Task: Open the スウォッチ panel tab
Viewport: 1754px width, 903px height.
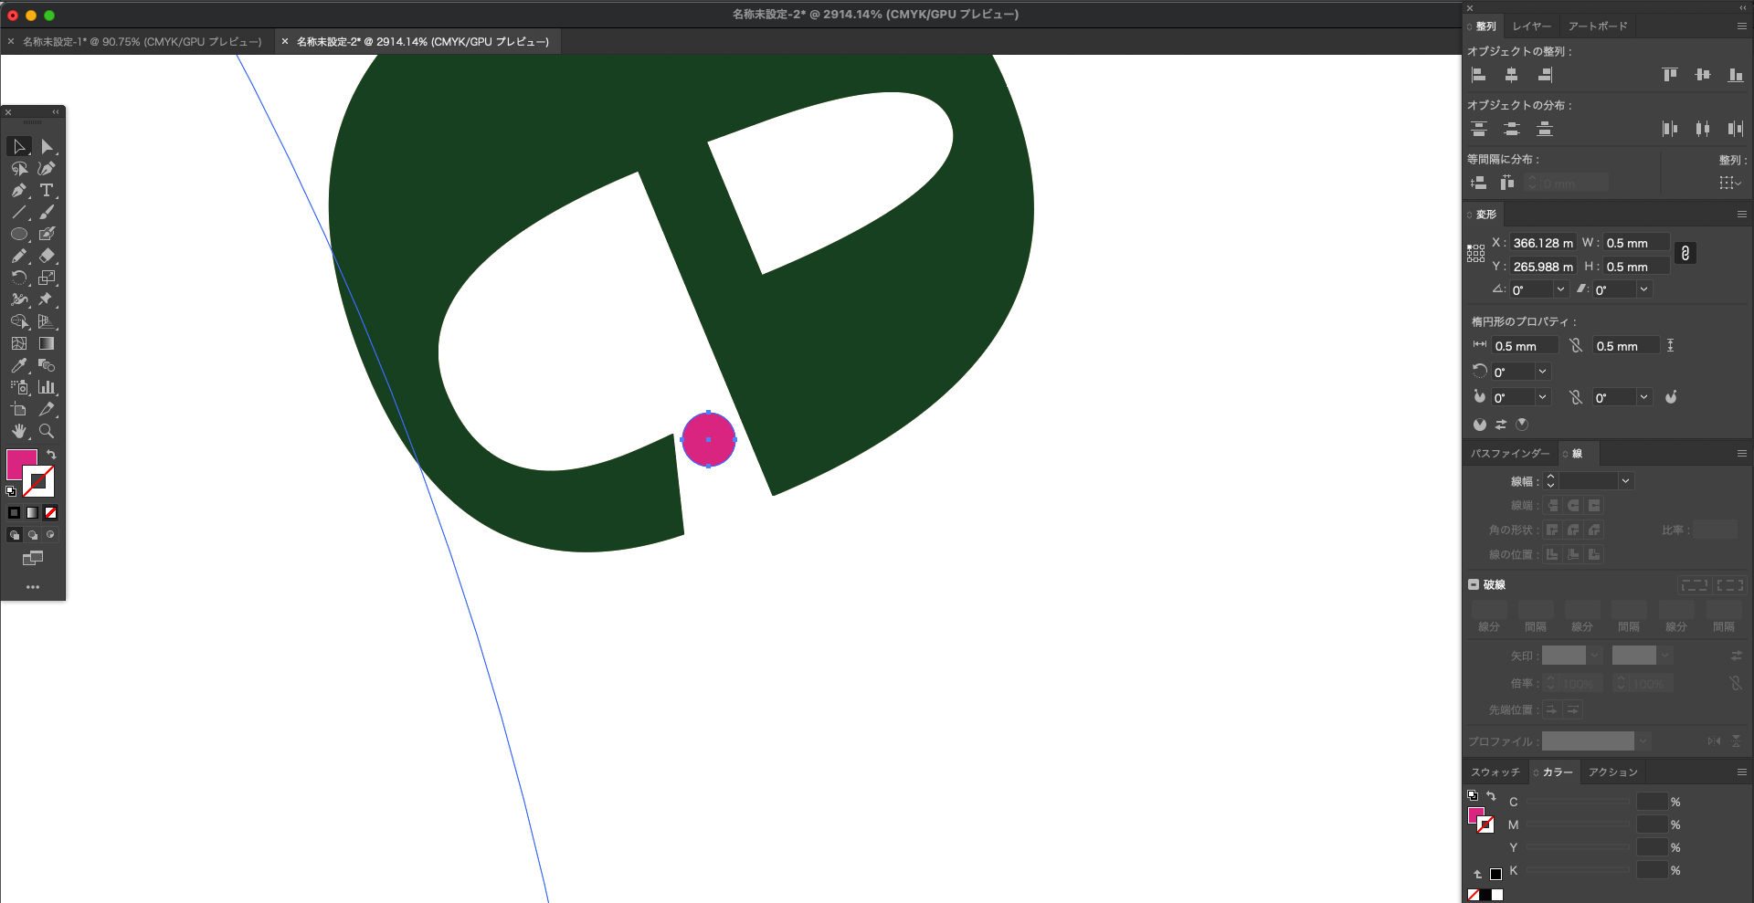Action: pos(1495,772)
